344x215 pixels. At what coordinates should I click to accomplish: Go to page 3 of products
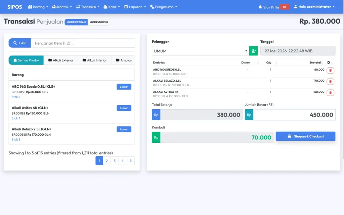click(115, 161)
